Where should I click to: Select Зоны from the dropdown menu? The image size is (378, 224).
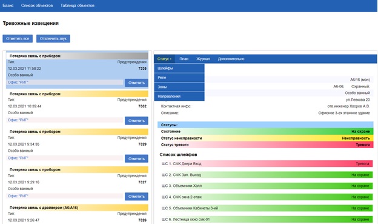pyautogui.click(x=179, y=87)
